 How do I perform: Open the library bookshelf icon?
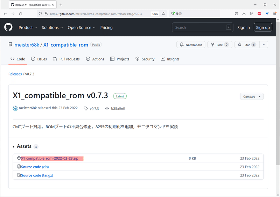pyautogui.click(x=252, y=14)
